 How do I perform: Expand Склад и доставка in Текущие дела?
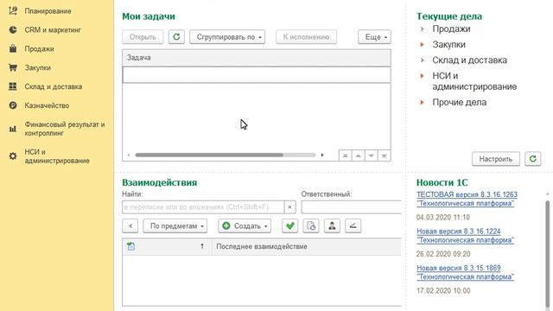[422, 60]
